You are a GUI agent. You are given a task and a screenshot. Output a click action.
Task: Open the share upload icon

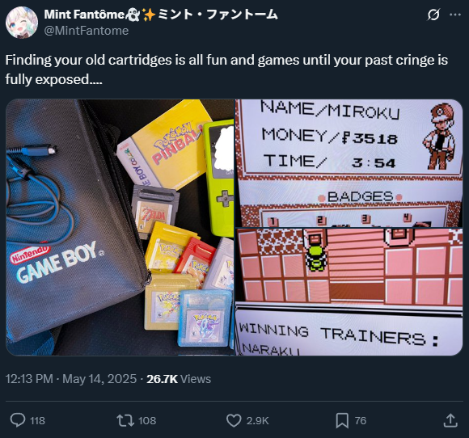[450, 420]
